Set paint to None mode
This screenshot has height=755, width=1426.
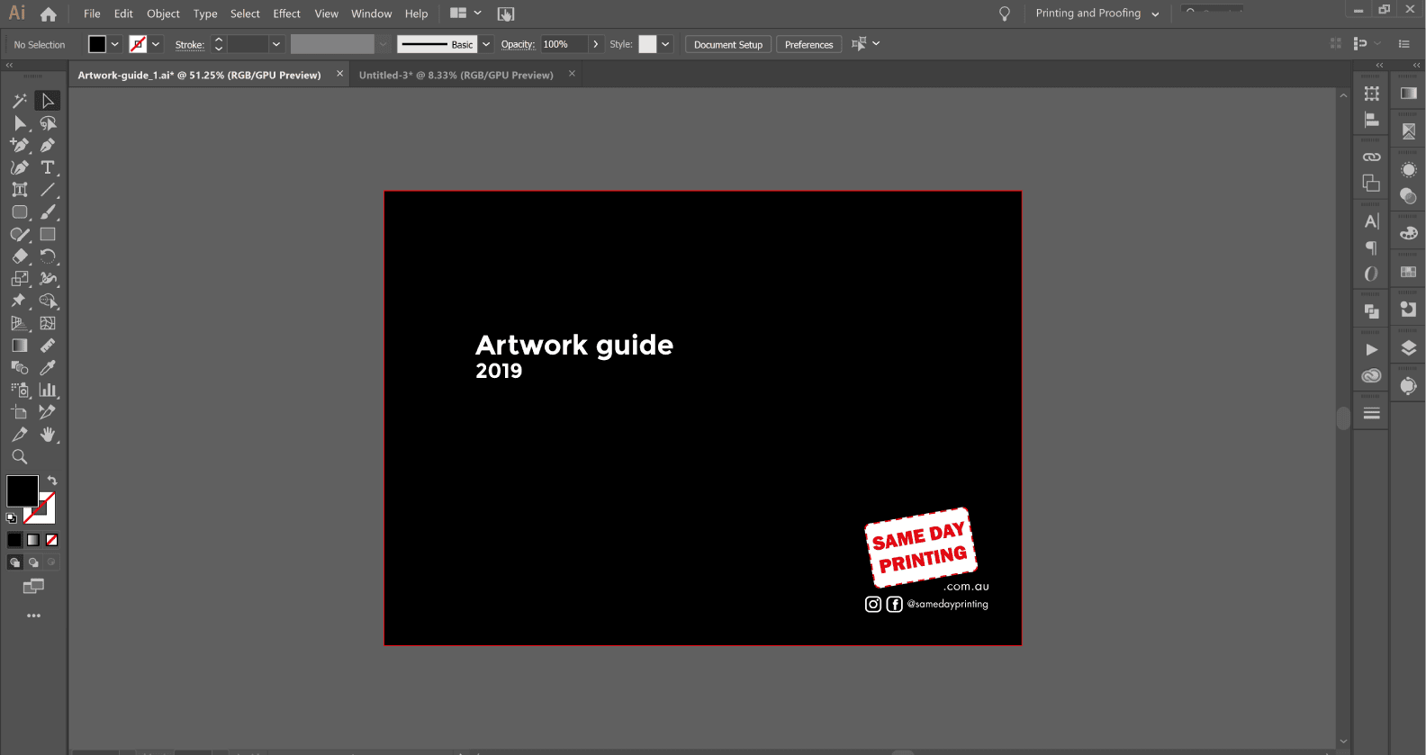point(52,540)
